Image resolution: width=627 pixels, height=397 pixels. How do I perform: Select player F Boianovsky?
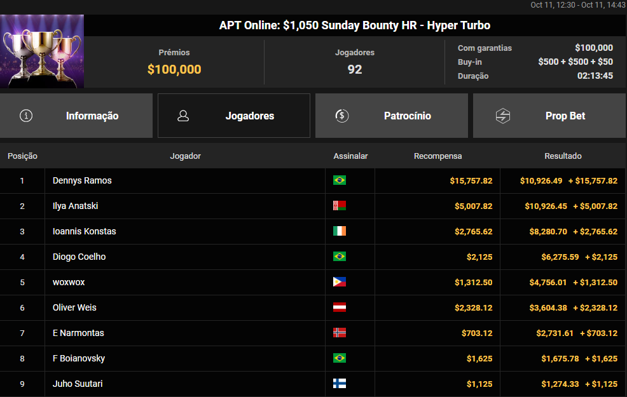[79, 358]
